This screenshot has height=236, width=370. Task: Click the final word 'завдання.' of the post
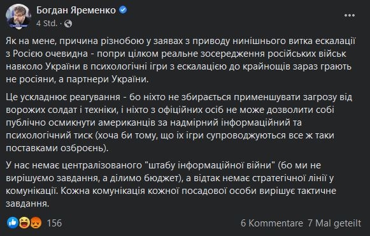27,203
